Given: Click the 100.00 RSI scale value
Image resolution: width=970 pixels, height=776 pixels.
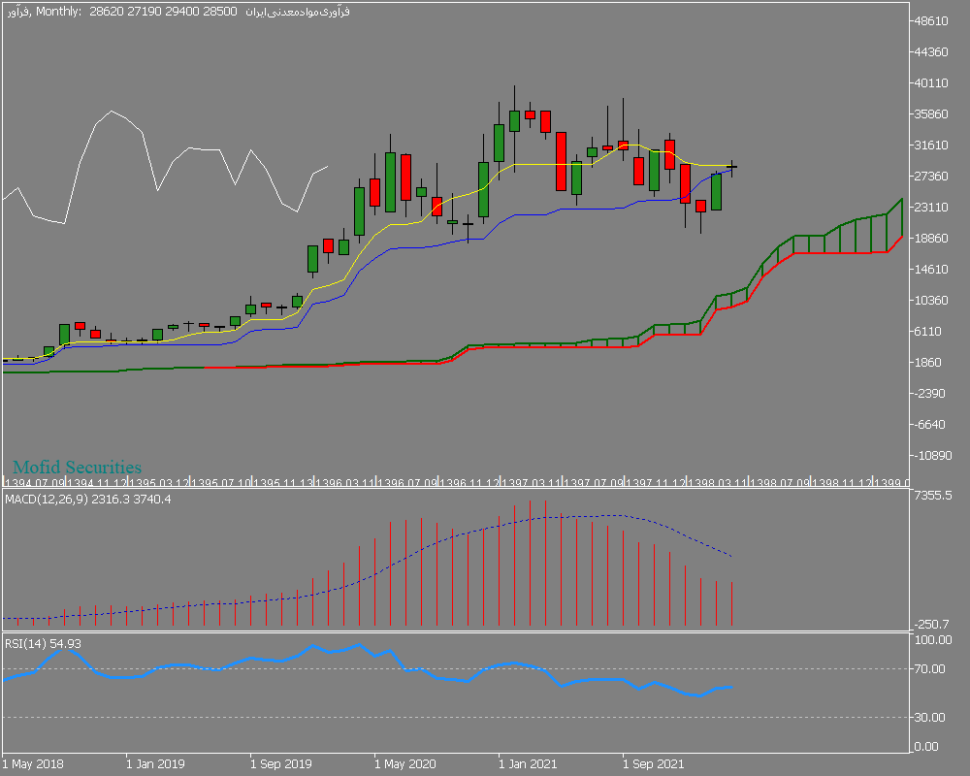Looking at the screenshot, I should tap(933, 640).
